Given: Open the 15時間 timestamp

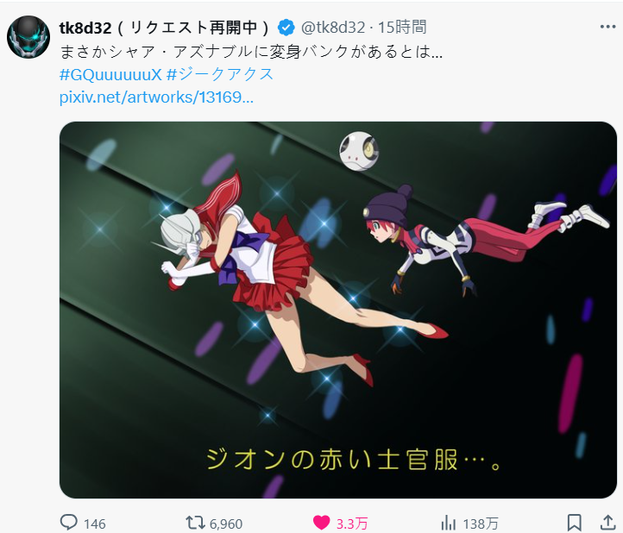Looking at the screenshot, I should (402, 28).
